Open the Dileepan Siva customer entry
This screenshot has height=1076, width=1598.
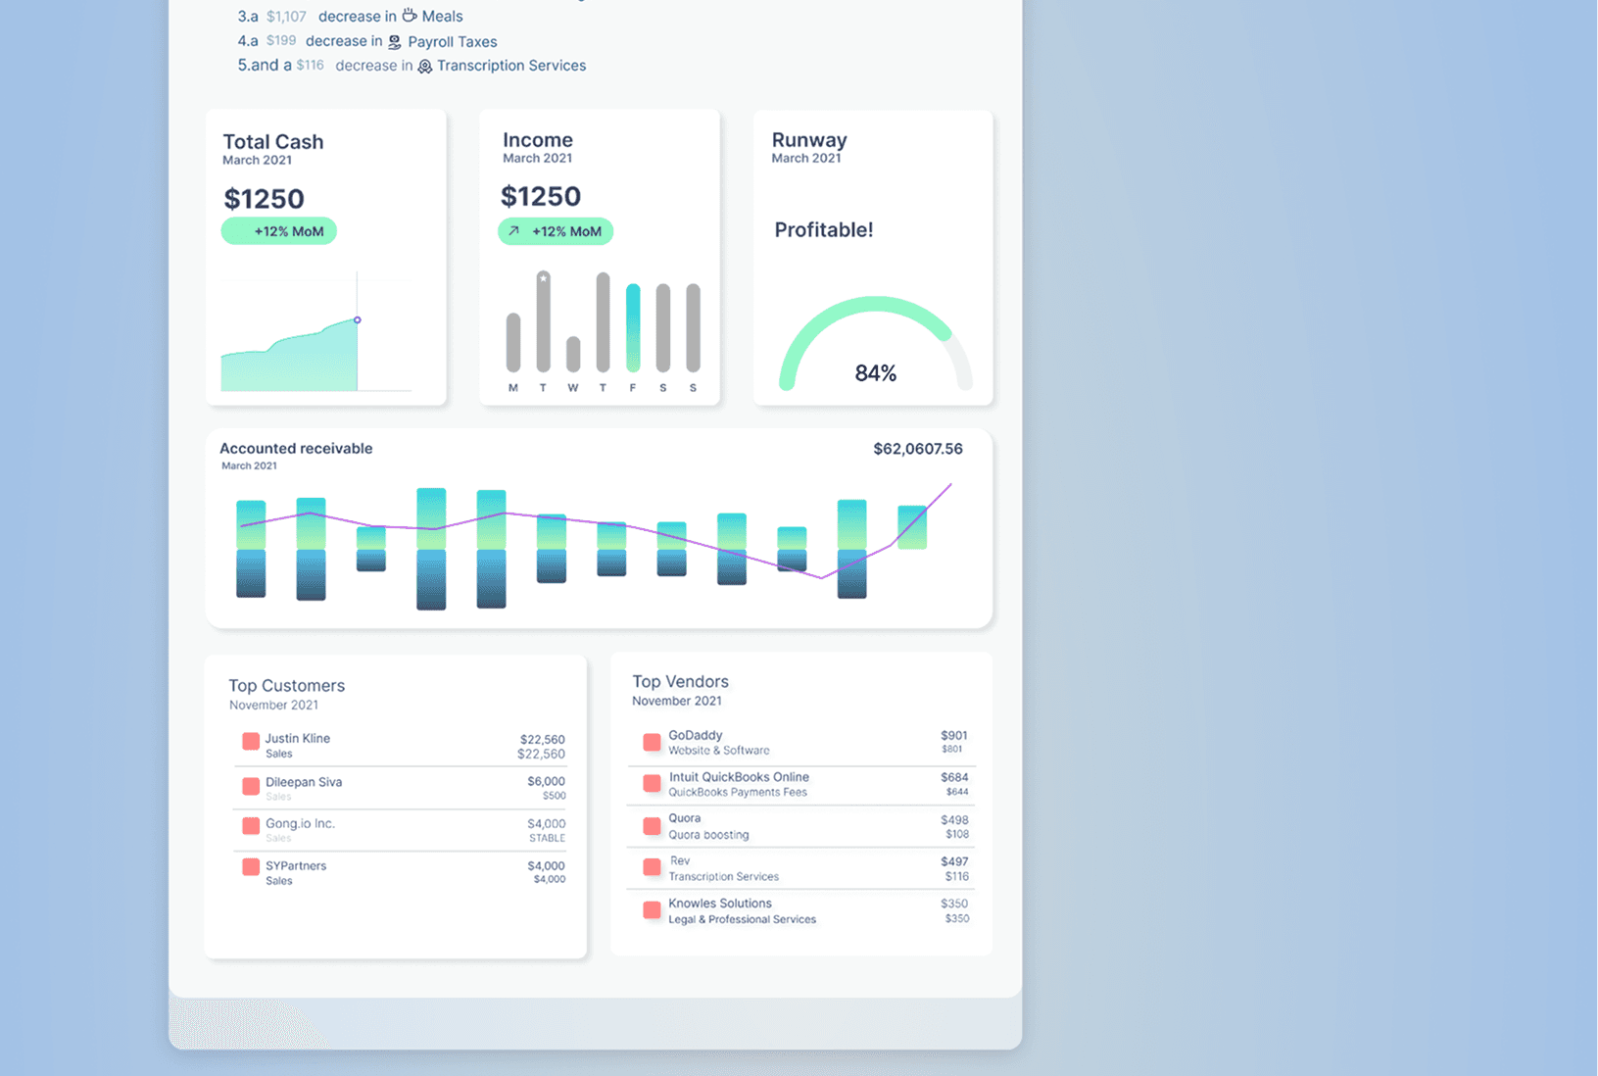coord(402,788)
